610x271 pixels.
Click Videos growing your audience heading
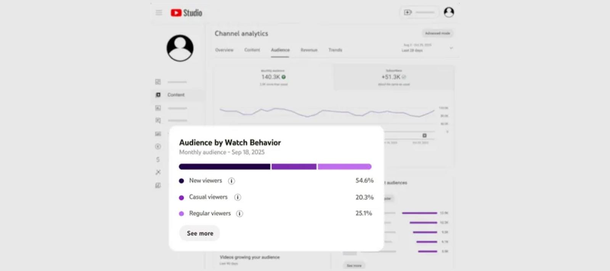pyautogui.click(x=250, y=257)
